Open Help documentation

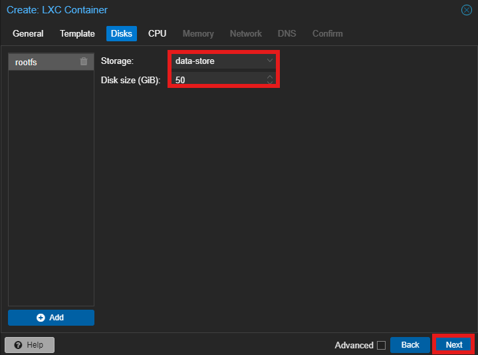29,345
